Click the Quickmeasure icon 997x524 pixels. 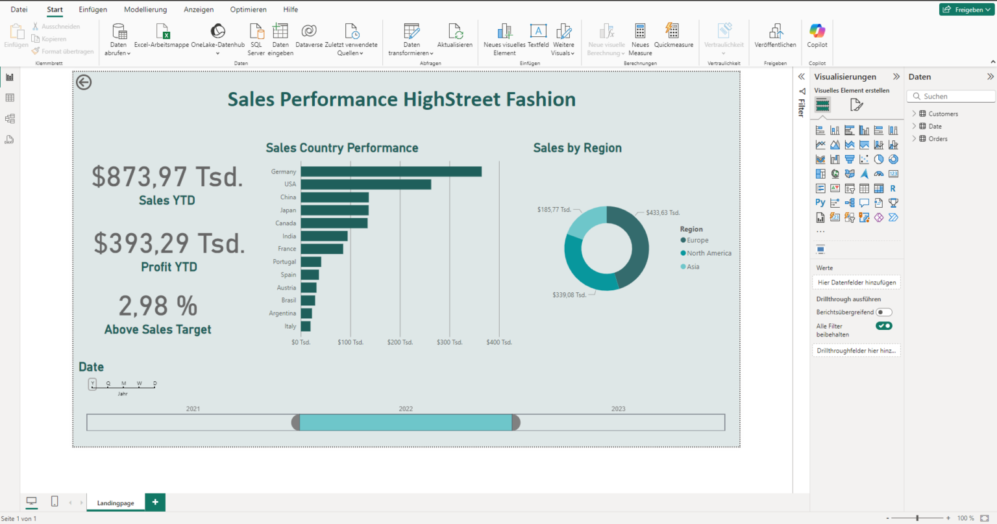673,31
